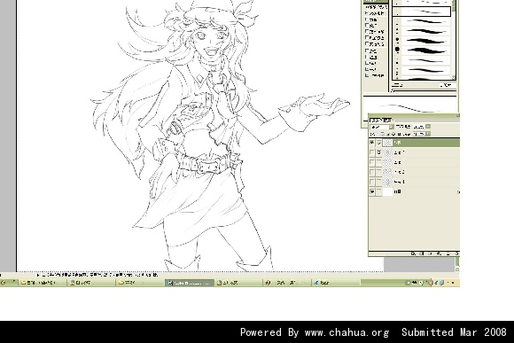The width and height of the screenshot is (514, 343).
Task: Click the lock transparent pixels icon
Action: tap(383, 134)
